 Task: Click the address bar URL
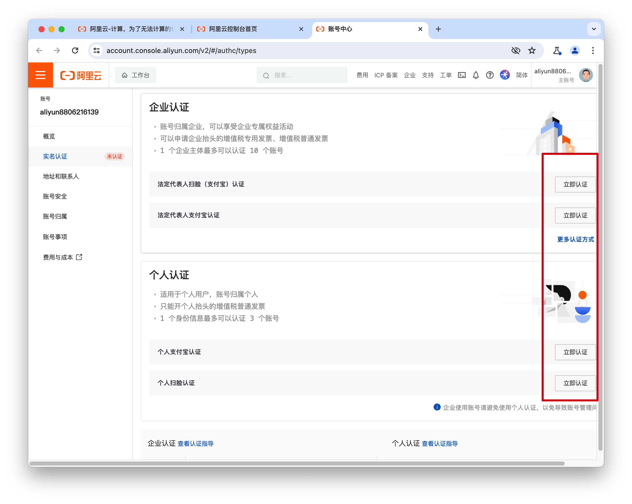pyautogui.click(x=181, y=51)
